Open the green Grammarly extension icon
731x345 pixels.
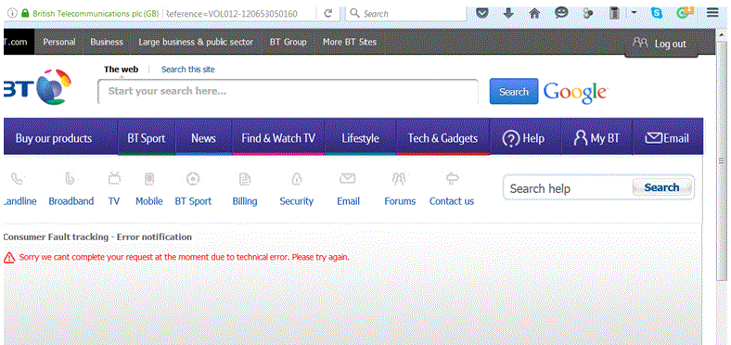point(685,13)
